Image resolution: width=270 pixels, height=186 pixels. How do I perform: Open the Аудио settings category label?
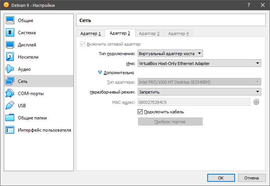[x=24, y=69]
